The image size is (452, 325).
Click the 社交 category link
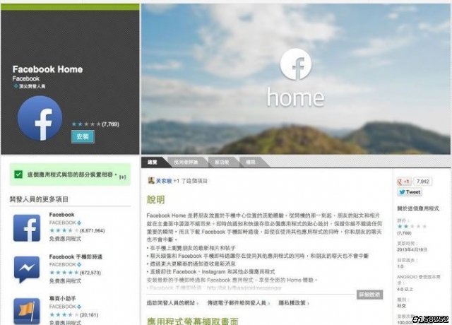[401, 306]
